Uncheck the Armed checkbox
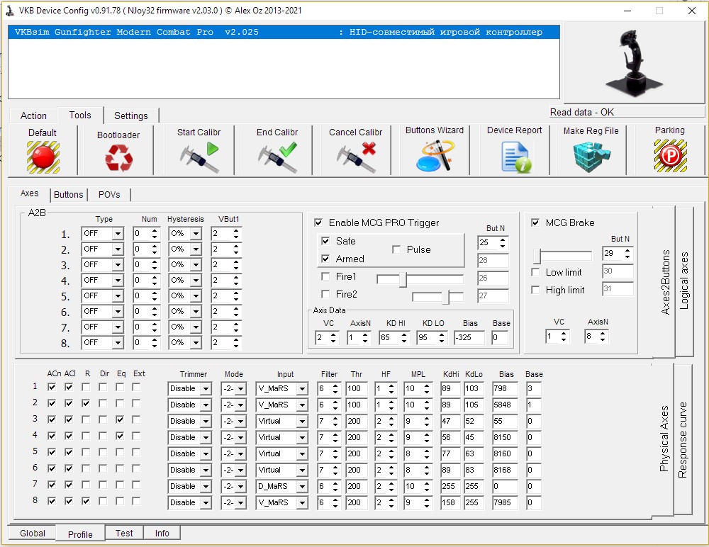The width and height of the screenshot is (709, 547). pos(325,259)
